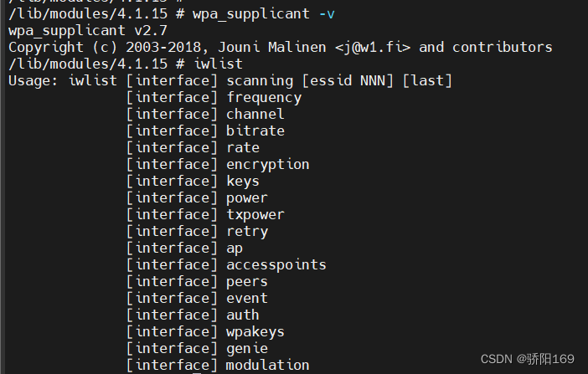Click the wpakeys option in list
Viewport: 588px width, 374px height.
click(x=255, y=331)
